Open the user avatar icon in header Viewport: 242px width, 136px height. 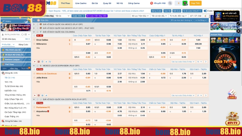click(x=185, y=3)
